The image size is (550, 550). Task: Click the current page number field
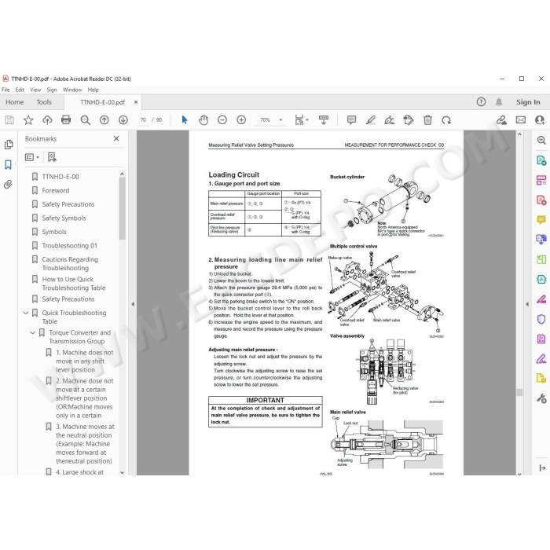click(x=143, y=120)
